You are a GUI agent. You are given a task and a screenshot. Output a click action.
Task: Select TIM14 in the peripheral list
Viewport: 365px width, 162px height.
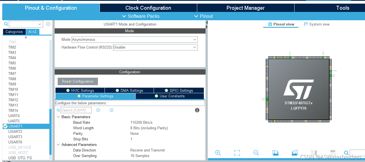coord(13,110)
